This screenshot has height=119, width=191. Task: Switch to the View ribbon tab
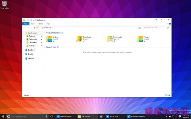pyautogui.click(x=48, y=24)
